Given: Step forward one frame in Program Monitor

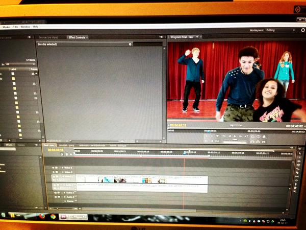Looking at the screenshot, I should [241, 136].
